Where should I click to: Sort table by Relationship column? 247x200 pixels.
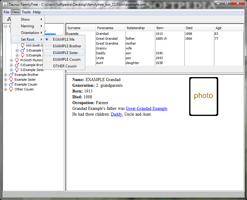[140, 28]
